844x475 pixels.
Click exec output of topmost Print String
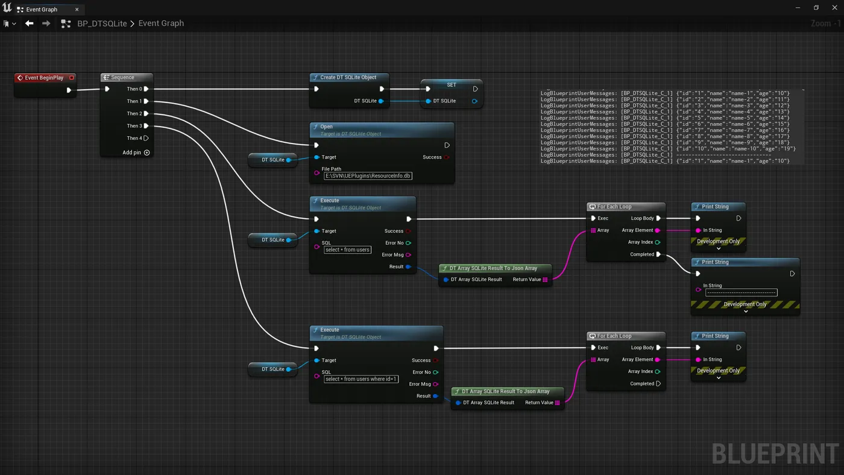[738, 219]
